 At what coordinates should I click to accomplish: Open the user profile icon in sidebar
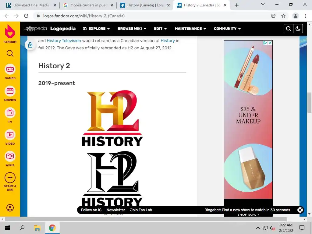coord(10,208)
